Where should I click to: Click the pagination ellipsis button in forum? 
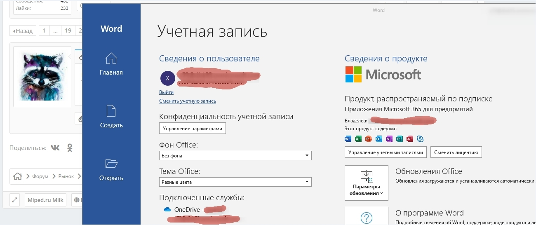[x=55, y=30]
